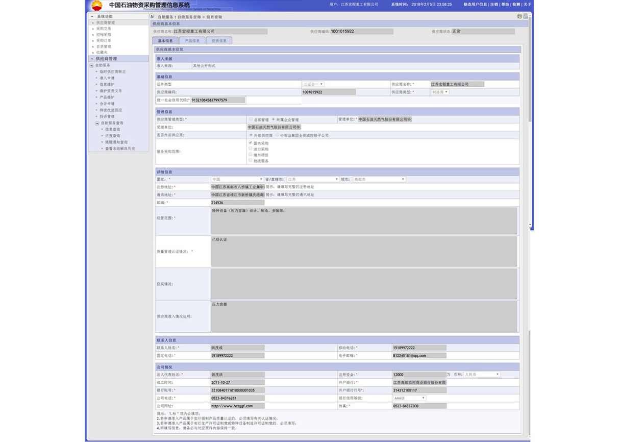Collapse the 供应商管理 sidebar panel
Viewport: 619px width, 442px height.
click(x=91, y=59)
